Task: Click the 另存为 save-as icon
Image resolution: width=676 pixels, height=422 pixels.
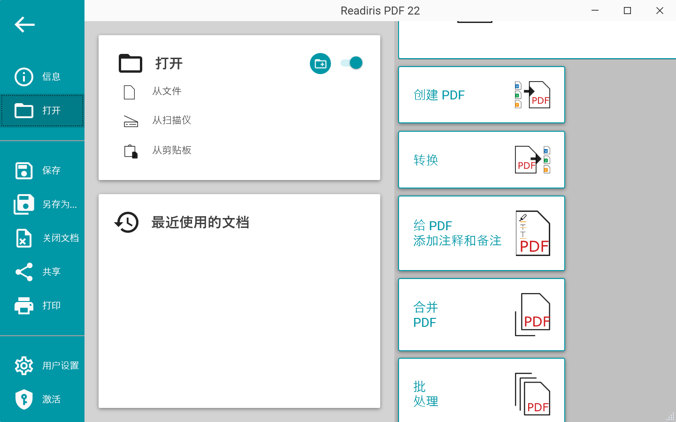Action: [x=24, y=204]
